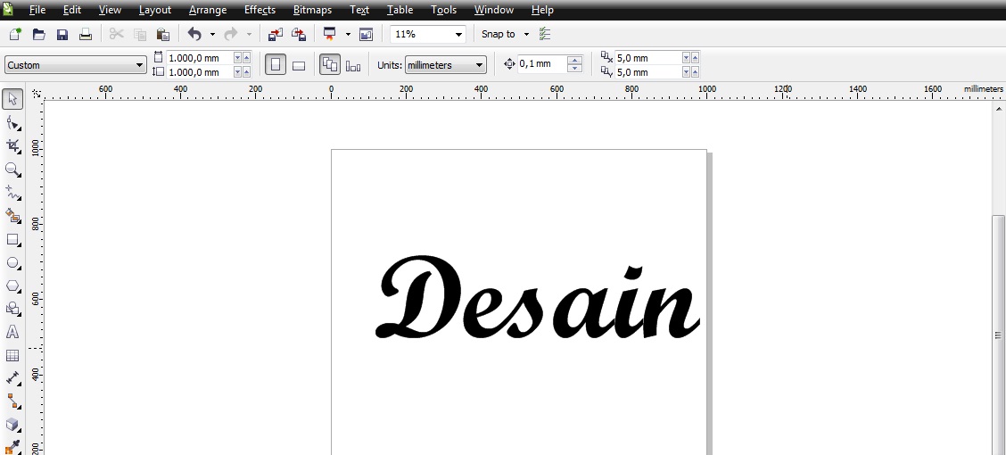Image resolution: width=1006 pixels, height=455 pixels.
Task: Open the undo history dropdown arrow
Action: click(x=212, y=35)
